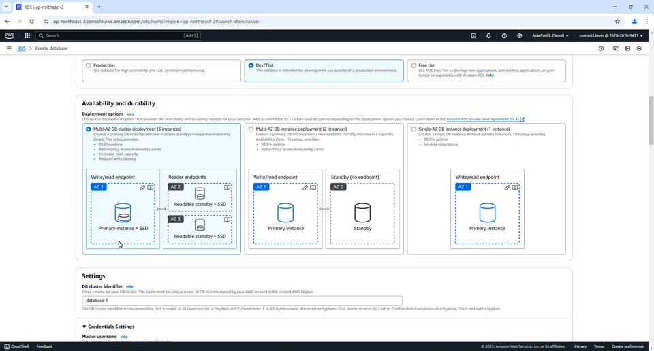Click the 'Standby (no endpoint)' label
654x351 pixels.
355,177
